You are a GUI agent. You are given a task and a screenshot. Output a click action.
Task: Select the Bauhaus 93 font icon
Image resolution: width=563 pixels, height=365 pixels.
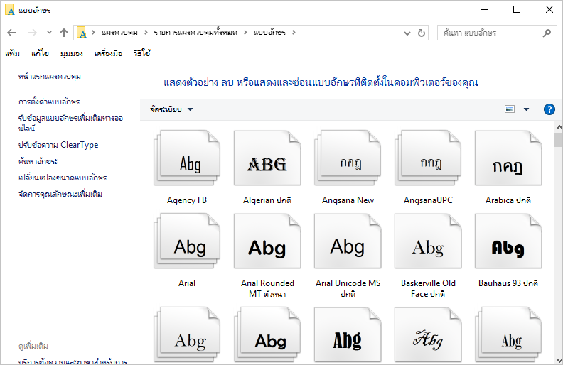pyautogui.click(x=508, y=241)
